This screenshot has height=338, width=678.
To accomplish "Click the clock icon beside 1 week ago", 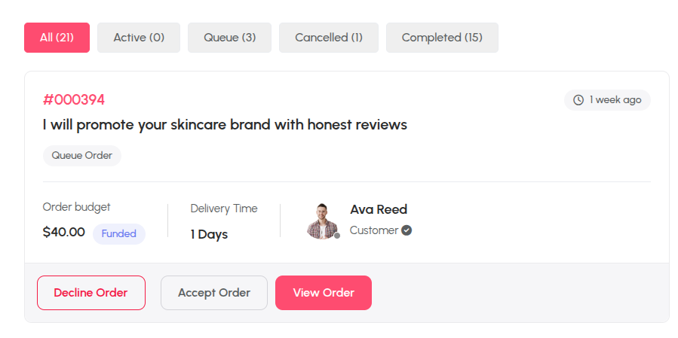I will (x=578, y=100).
